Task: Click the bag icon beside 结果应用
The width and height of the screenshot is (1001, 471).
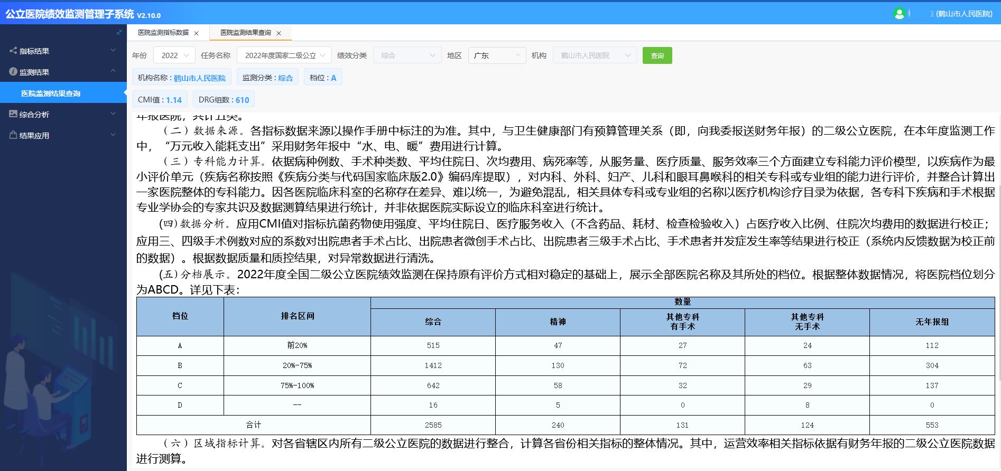Action: pyautogui.click(x=13, y=135)
